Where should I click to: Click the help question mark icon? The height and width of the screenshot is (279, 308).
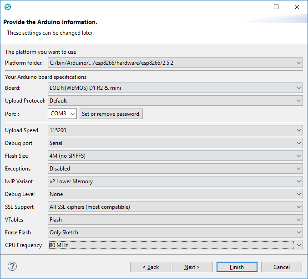point(12,266)
